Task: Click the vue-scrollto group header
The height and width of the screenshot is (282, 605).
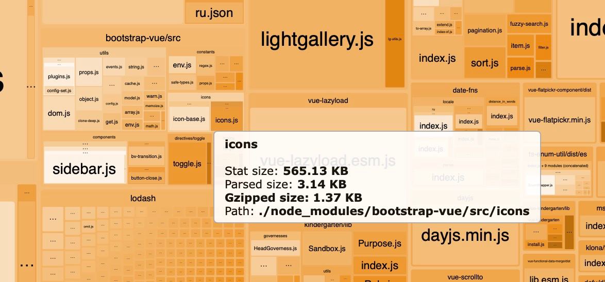Action: click(x=465, y=277)
